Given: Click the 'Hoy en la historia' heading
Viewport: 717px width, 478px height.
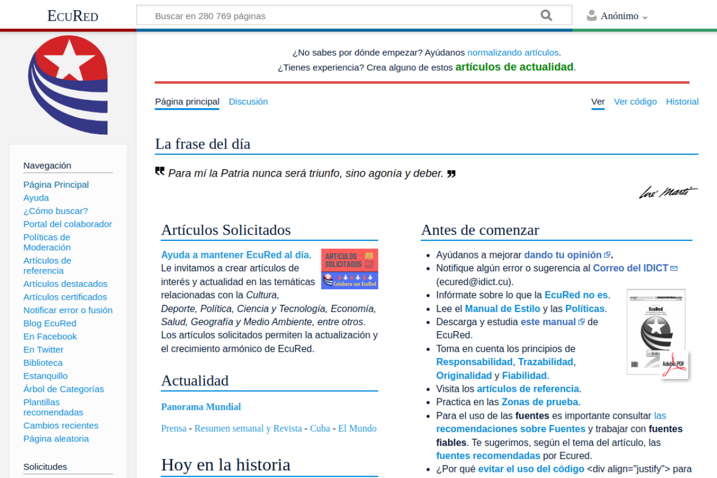Looking at the screenshot, I should (226, 465).
